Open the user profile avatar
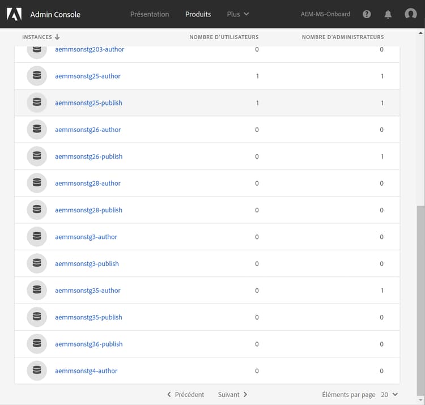This screenshot has height=405, width=425. click(x=411, y=14)
